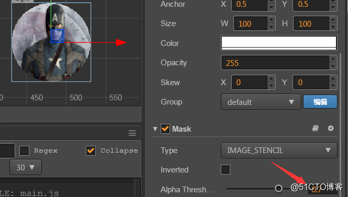Screen dimensions: 348x197
Task: Increase Size W with up stepper
Action: click(x=271, y=20)
